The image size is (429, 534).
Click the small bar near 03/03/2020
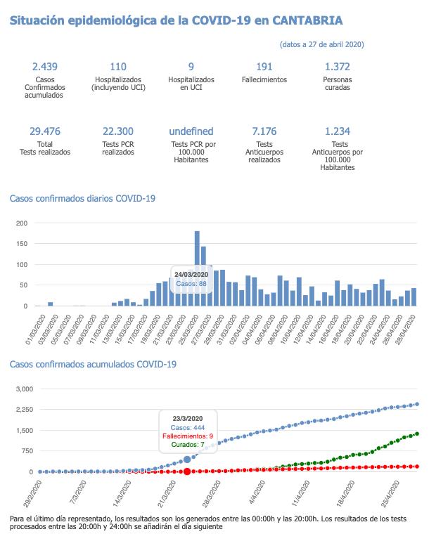click(x=51, y=304)
